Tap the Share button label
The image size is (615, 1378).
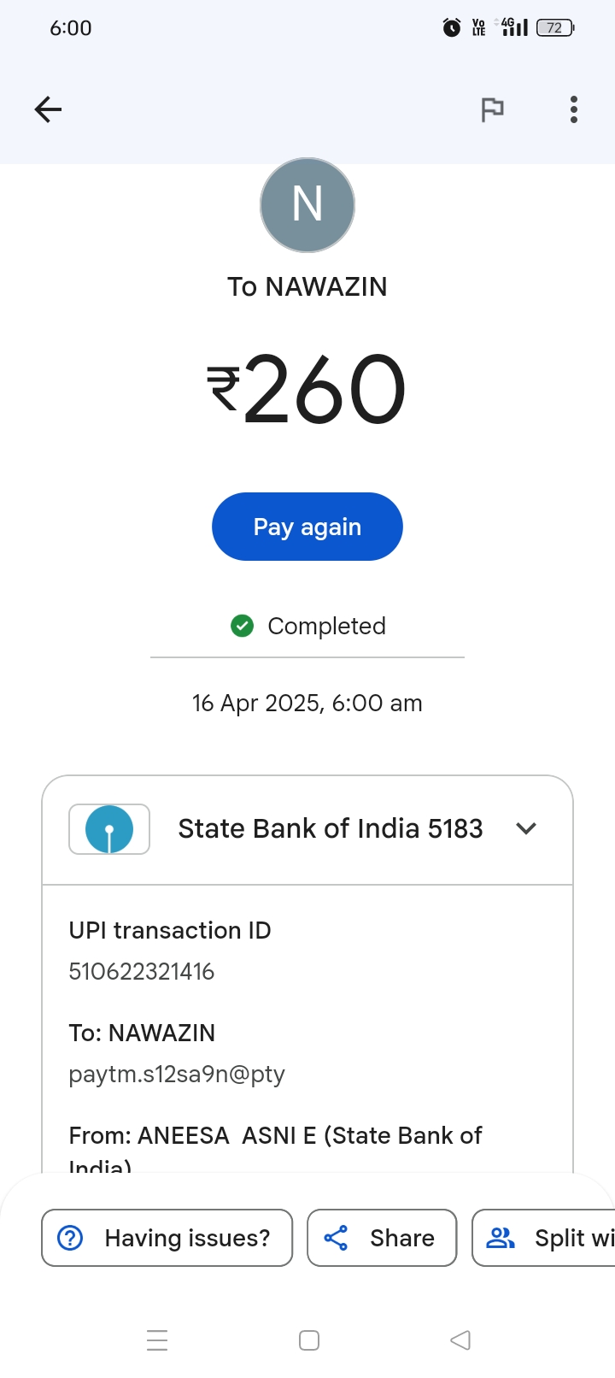point(402,1238)
